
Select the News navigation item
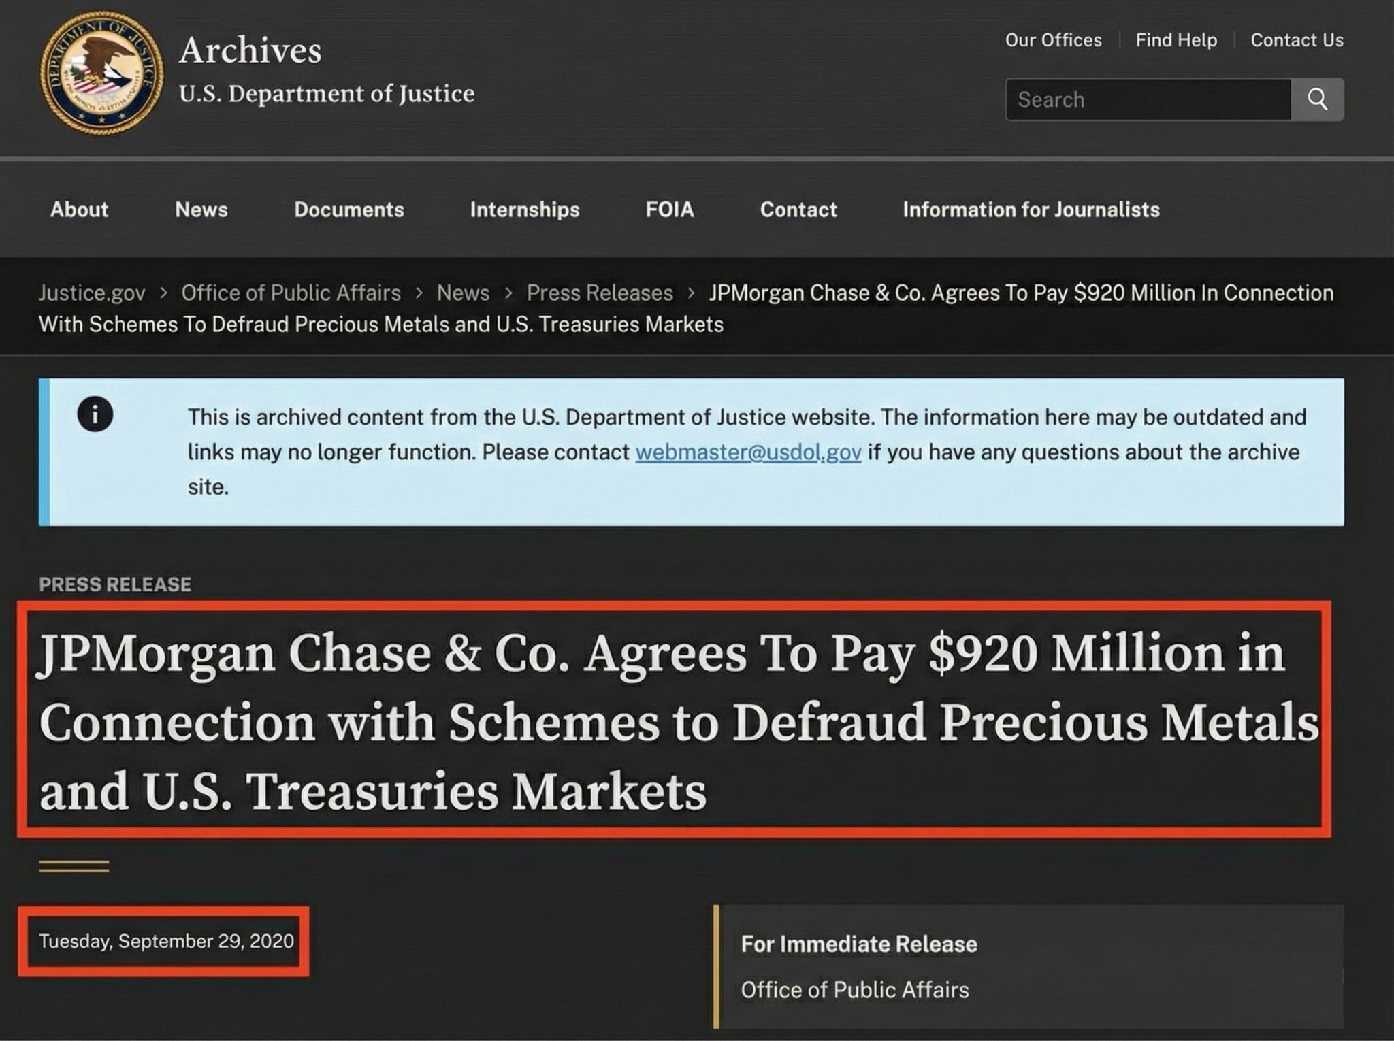(x=201, y=210)
